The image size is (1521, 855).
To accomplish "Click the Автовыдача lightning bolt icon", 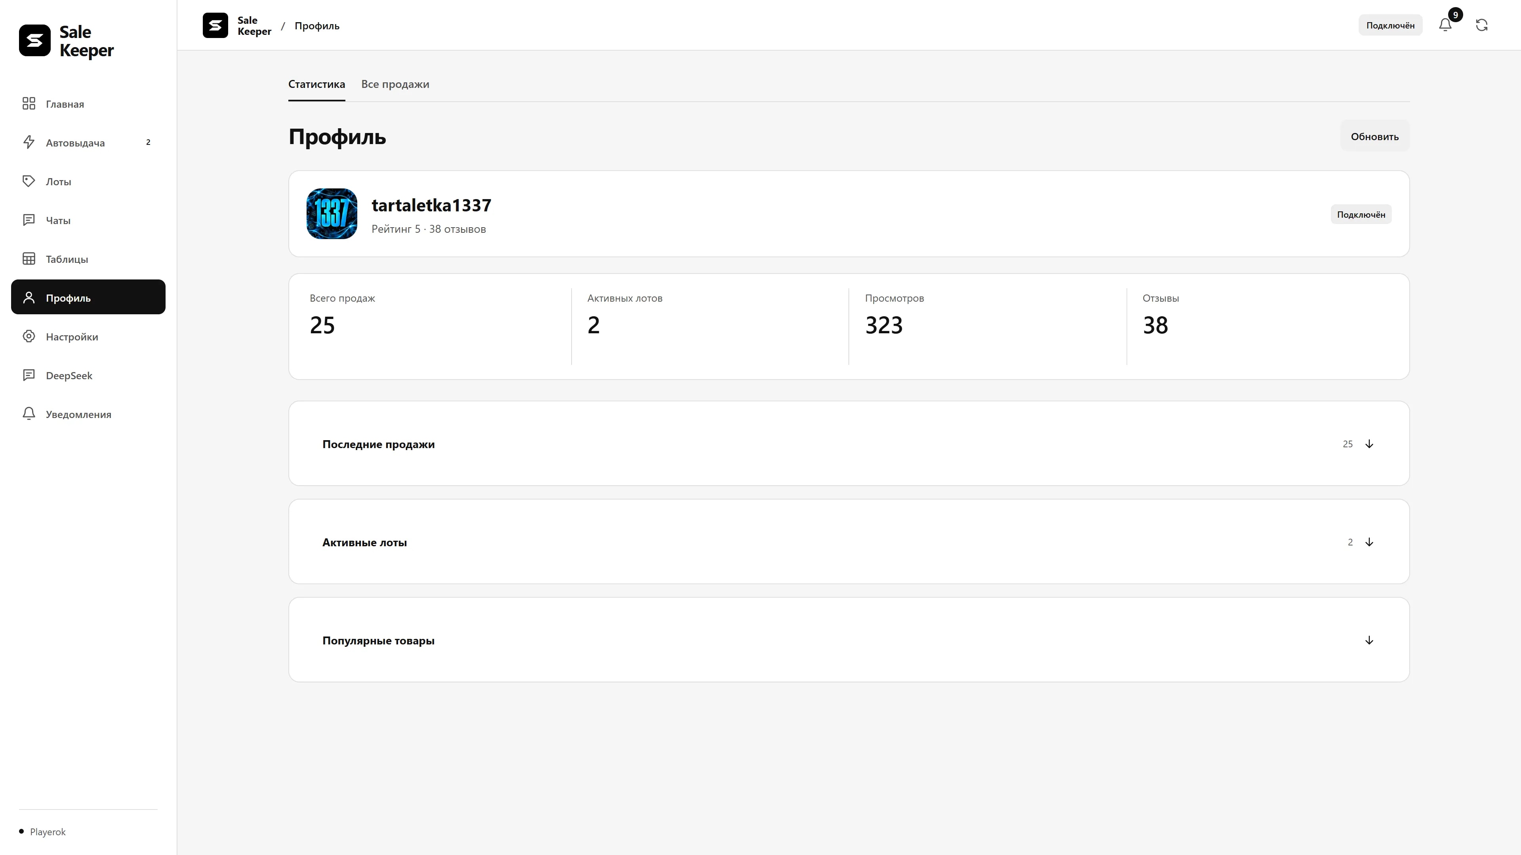I will (x=29, y=142).
